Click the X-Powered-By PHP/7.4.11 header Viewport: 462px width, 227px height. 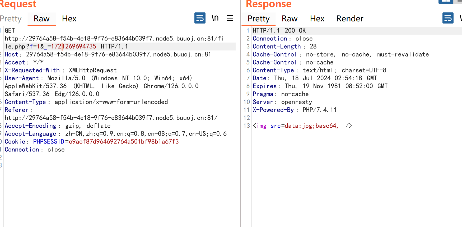click(295, 110)
